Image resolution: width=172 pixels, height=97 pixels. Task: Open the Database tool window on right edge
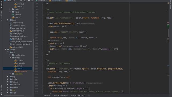(171, 5)
